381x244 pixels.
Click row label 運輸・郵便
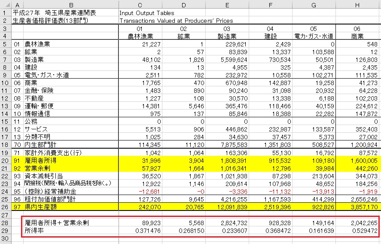[x=39, y=106]
